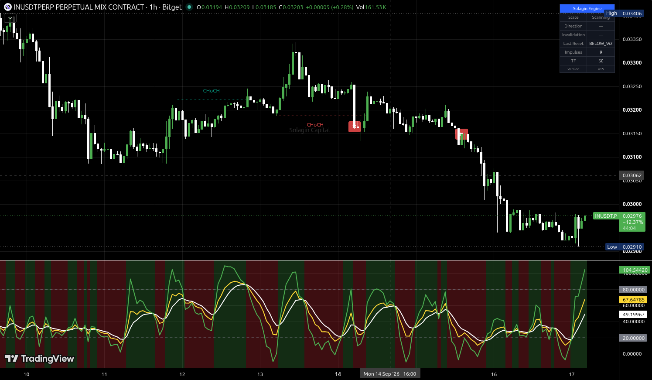Click the 0.00000 oscillator axis label
This screenshot has height=380, width=652.
coord(632,354)
